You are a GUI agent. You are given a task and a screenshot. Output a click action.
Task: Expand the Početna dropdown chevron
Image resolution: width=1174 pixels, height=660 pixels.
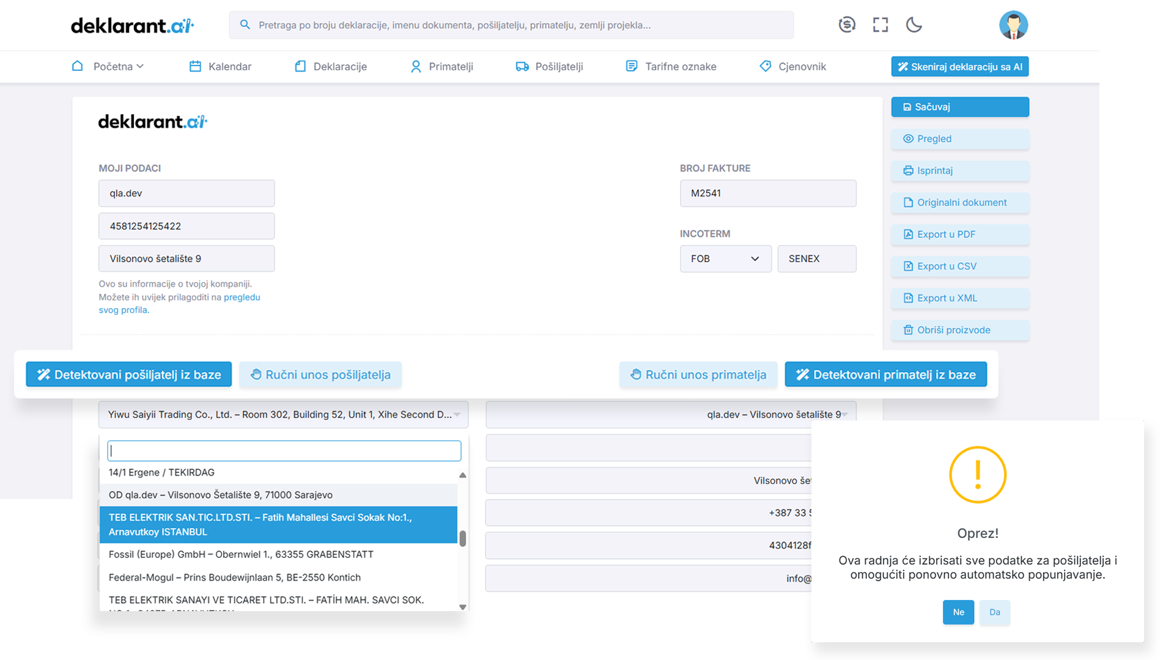(x=140, y=67)
